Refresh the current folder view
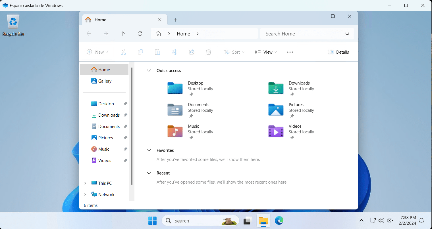Image resolution: width=432 pixels, height=229 pixels. [140, 33]
